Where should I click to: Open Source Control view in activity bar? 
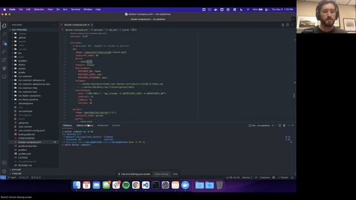click(4, 43)
